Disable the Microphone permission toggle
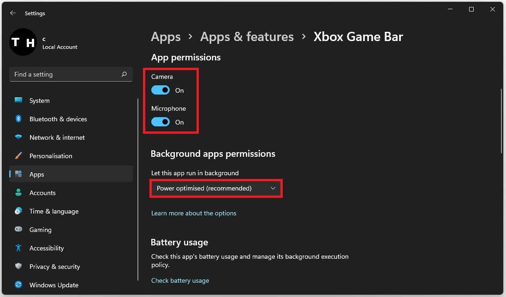The width and height of the screenshot is (506, 297). 161,122
